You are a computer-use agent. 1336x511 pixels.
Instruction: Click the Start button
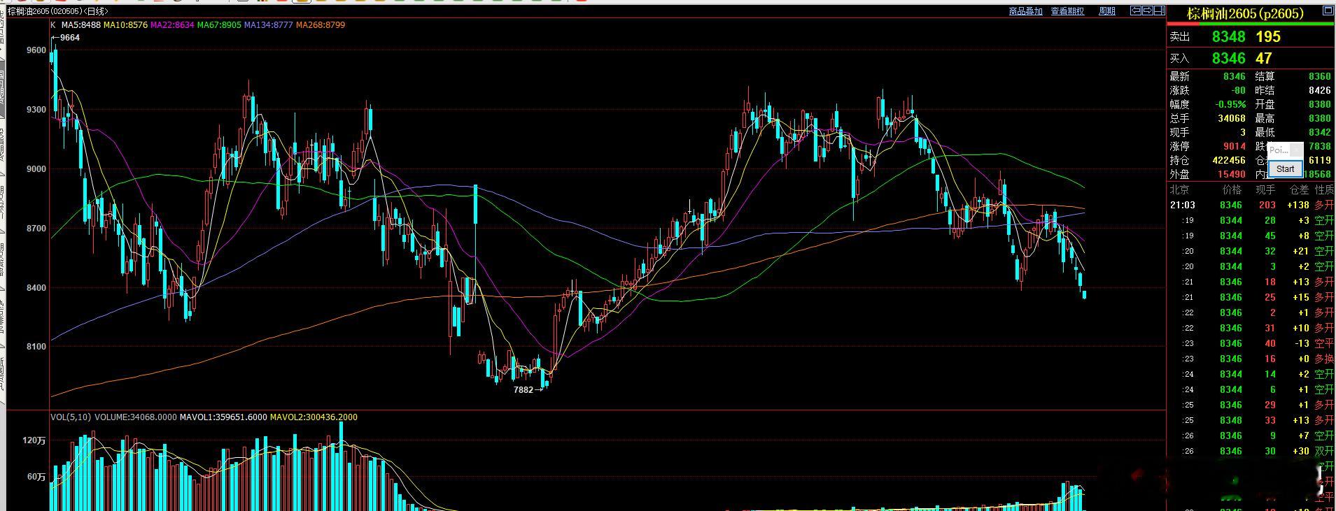click(1286, 168)
